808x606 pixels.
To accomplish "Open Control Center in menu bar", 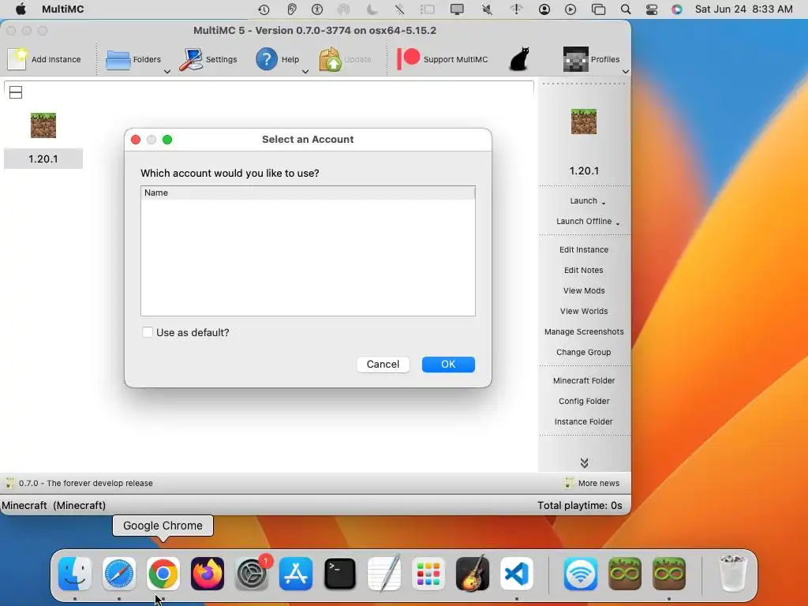I will pyautogui.click(x=651, y=9).
